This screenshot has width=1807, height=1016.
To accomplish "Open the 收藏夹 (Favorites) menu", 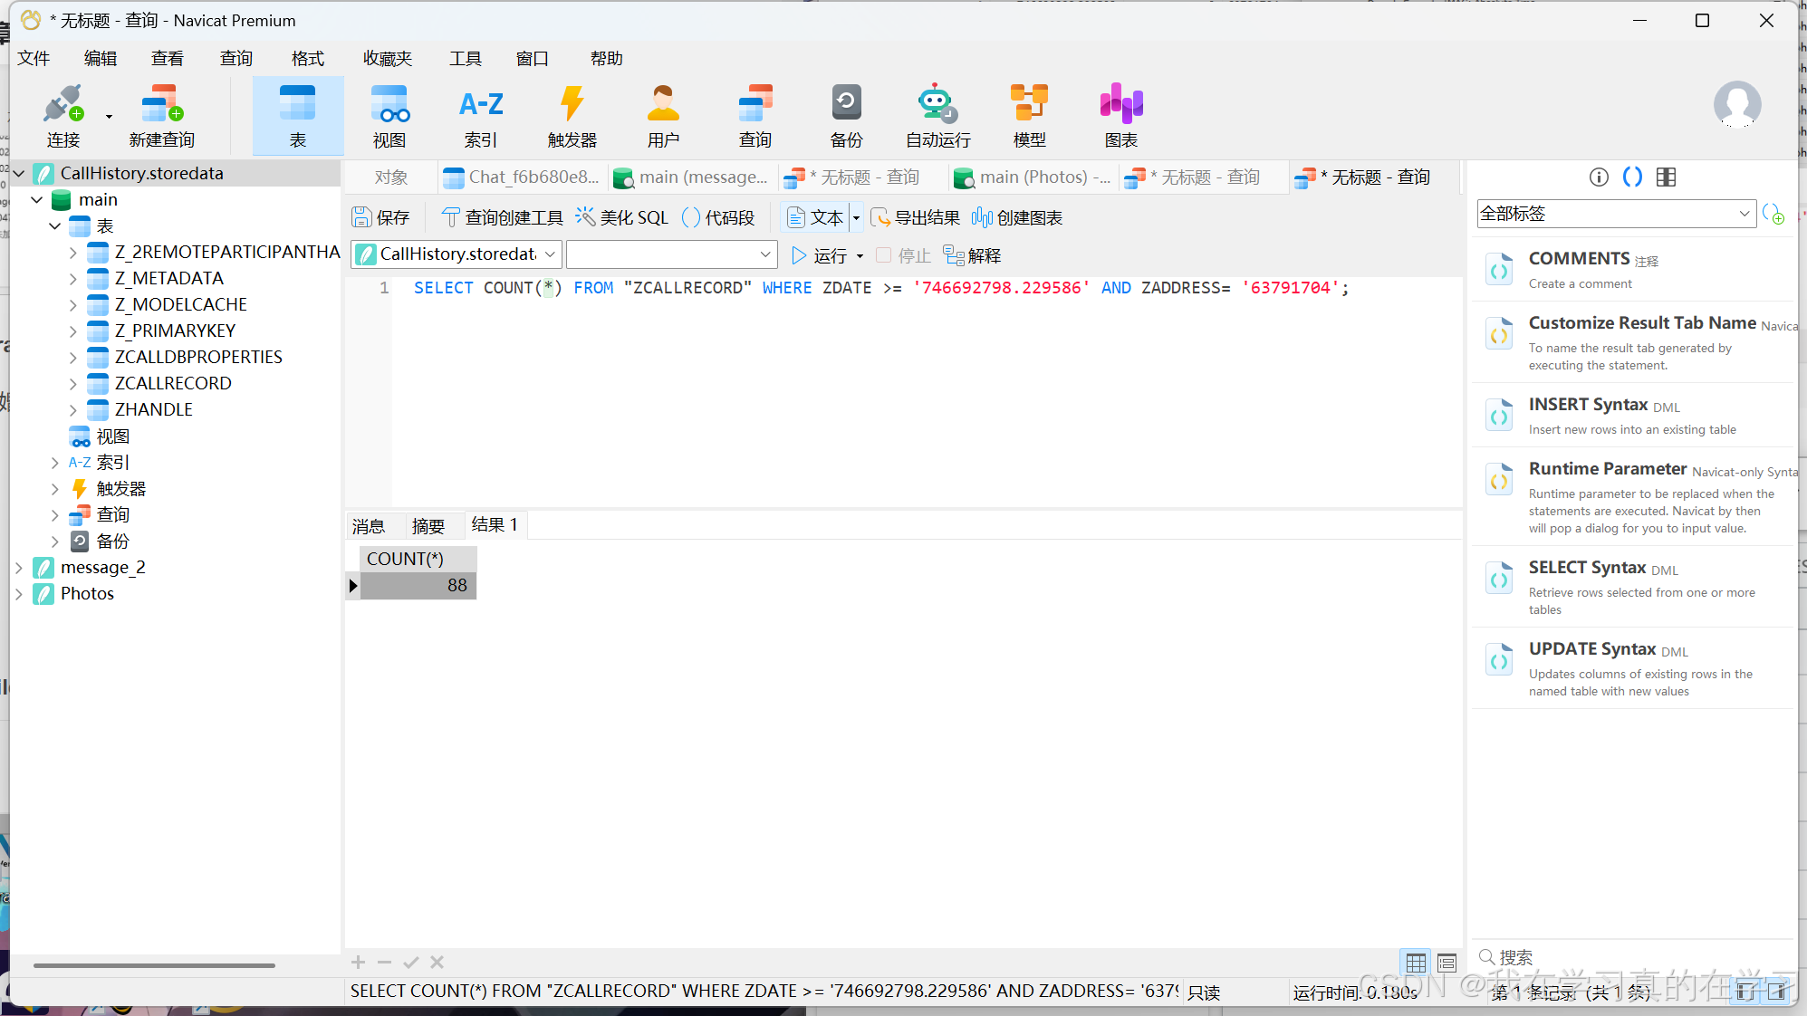I will click(x=387, y=59).
